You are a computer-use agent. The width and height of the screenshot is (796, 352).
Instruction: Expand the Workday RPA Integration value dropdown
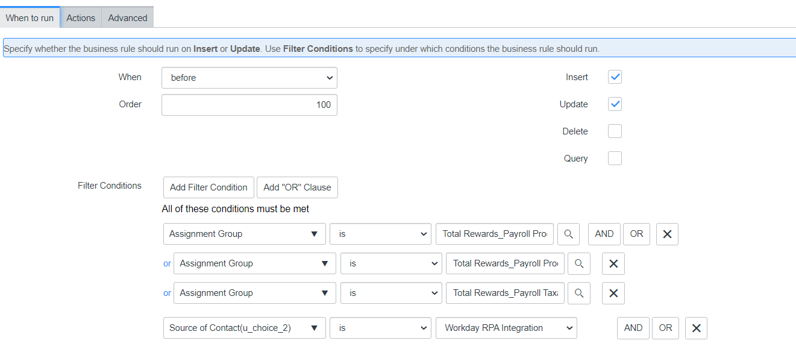pyautogui.click(x=506, y=328)
